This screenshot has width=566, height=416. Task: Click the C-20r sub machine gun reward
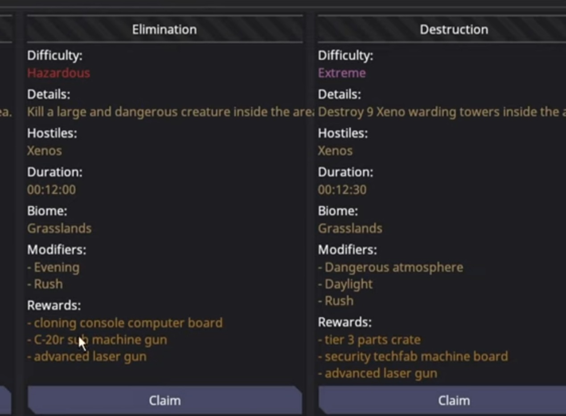point(100,339)
